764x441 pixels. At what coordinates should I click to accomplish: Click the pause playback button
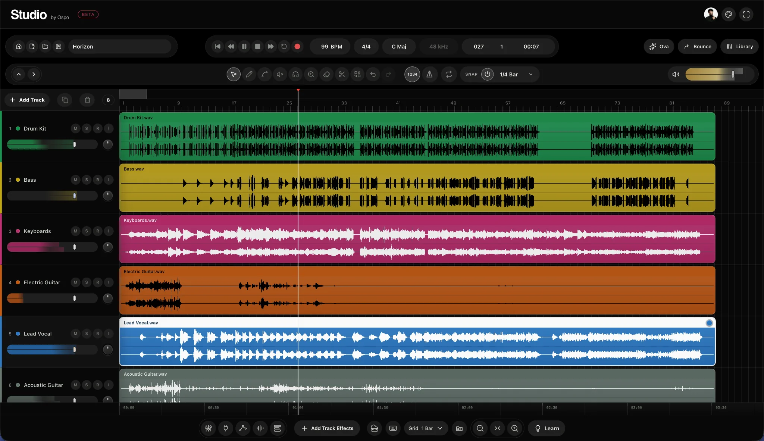[x=244, y=47]
